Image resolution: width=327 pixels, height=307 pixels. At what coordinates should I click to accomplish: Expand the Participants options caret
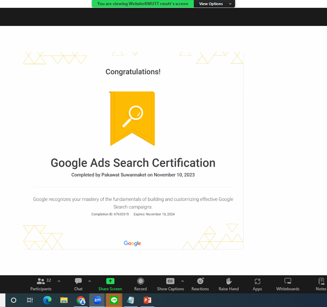59,281
